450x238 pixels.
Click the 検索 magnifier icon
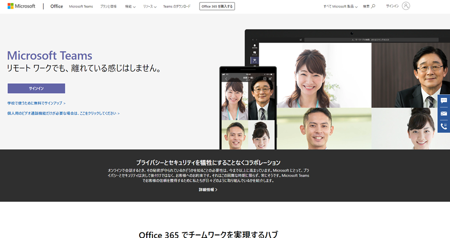[x=373, y=6]
